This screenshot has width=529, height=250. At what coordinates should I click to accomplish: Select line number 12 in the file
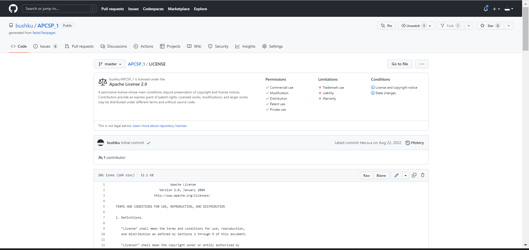103,245
